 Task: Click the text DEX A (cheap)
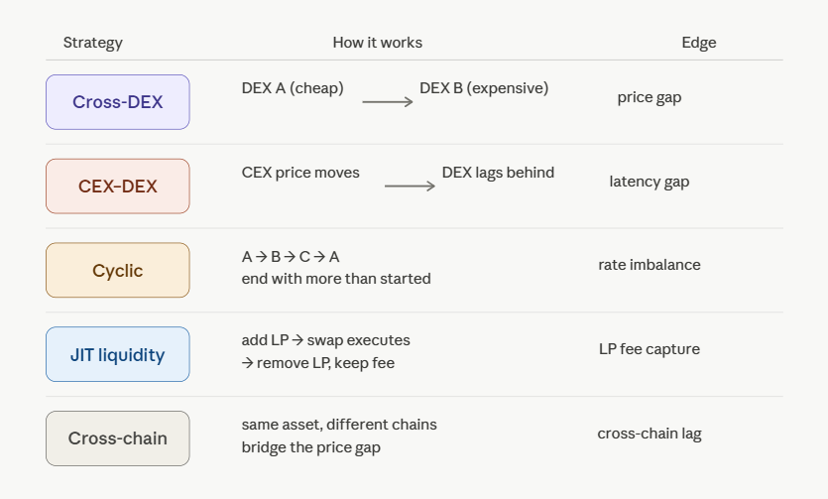pyautogui.click(x=293, y=88)
